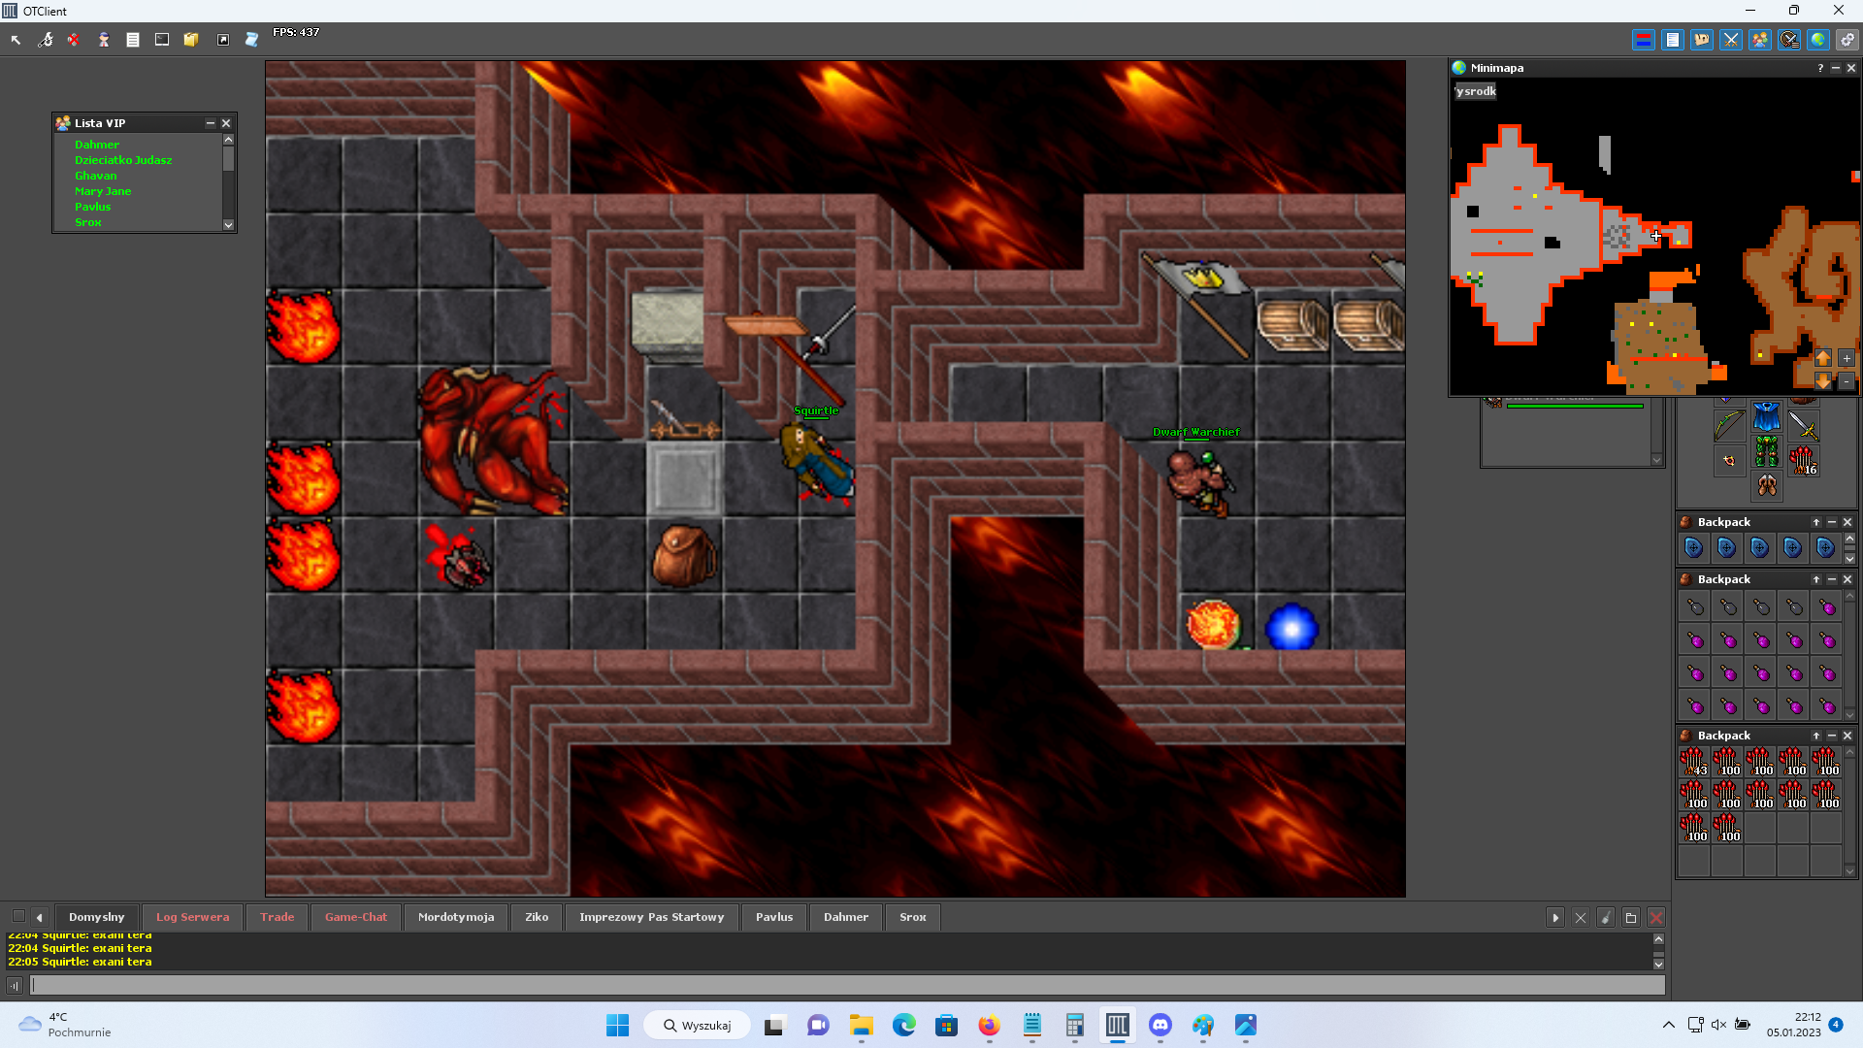This screenshot has height=1048, width=1863.
Task: Select the blue armor equipment slot
Action: coord(1767,417)
